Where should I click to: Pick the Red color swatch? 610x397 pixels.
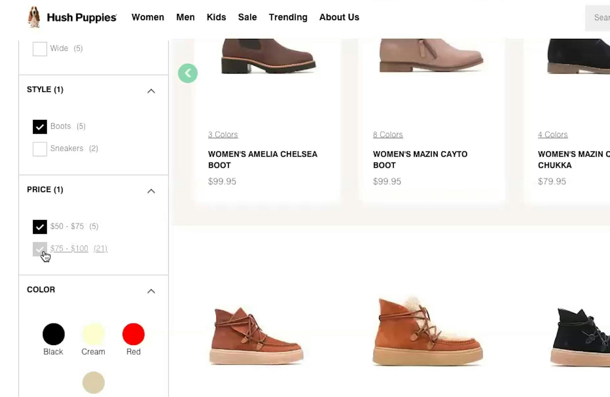(x=133, y=334)
